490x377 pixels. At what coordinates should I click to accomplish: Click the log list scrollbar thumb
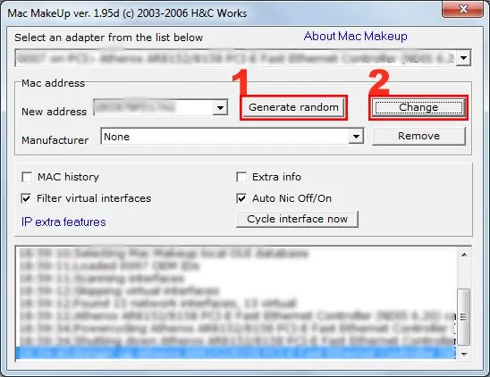pos(464,317)
